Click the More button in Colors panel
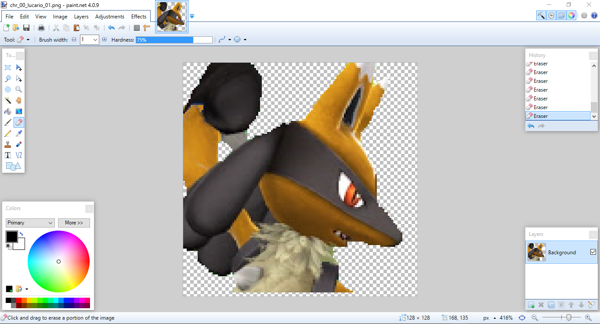Screen dimensions: 600x324 click(74, 223)
